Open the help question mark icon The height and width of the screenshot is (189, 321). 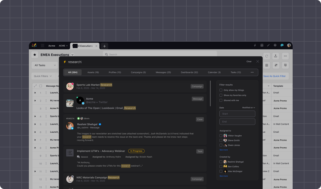coord(275,45)
